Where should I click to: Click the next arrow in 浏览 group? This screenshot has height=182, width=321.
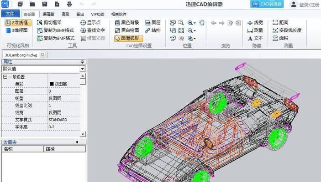click(222, 23)
